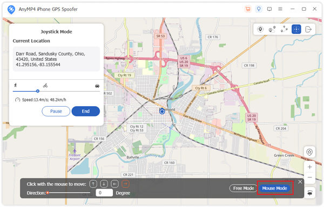Switch to Mouse Mode
This screenshot has width=324, height=207.
coord(275,188)
